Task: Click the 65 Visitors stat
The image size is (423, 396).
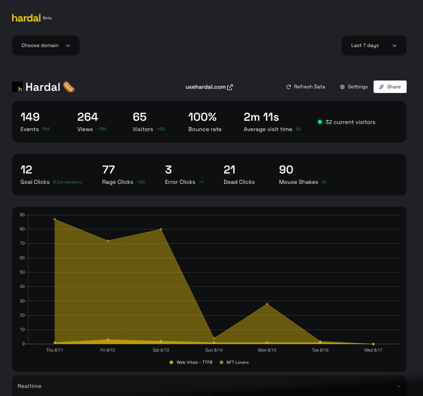Action: point(148,122)
